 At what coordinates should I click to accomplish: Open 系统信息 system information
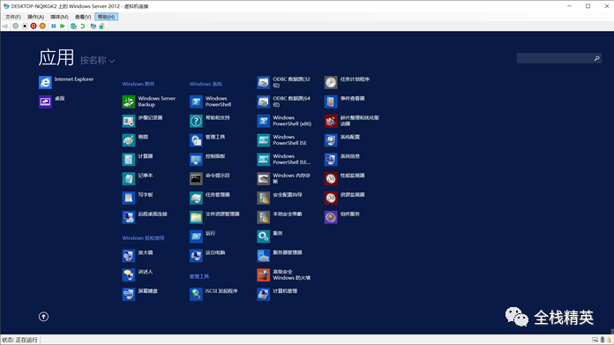[342, 159]
